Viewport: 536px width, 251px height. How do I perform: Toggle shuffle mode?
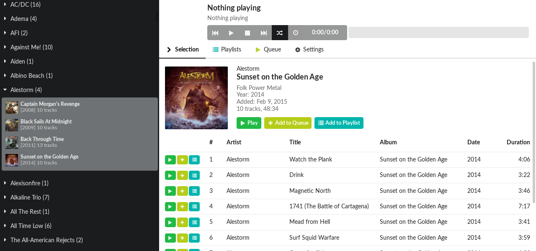(280, 33)
